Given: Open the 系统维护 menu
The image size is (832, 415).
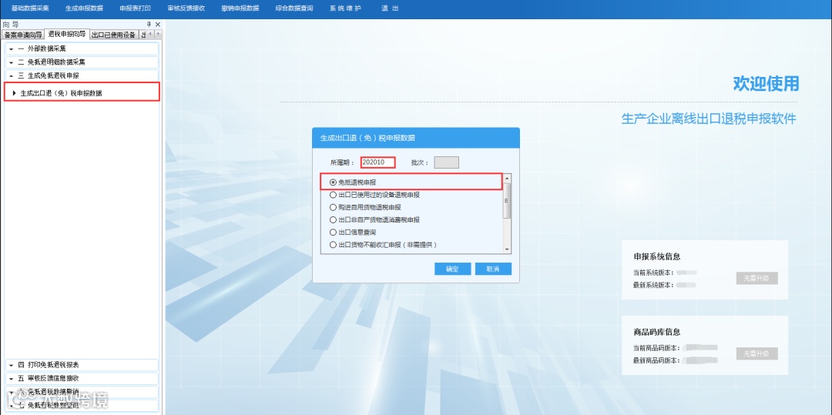Looking at the screenshot, I should (345, 8).
